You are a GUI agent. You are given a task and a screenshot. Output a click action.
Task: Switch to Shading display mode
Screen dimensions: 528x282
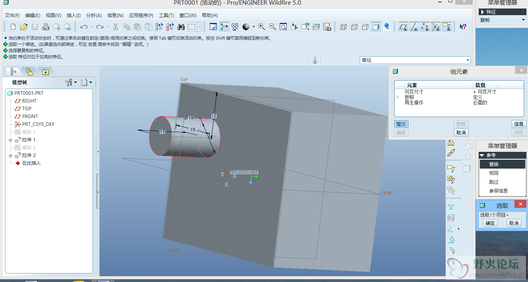pyautogui.click(x=376, y=27)
